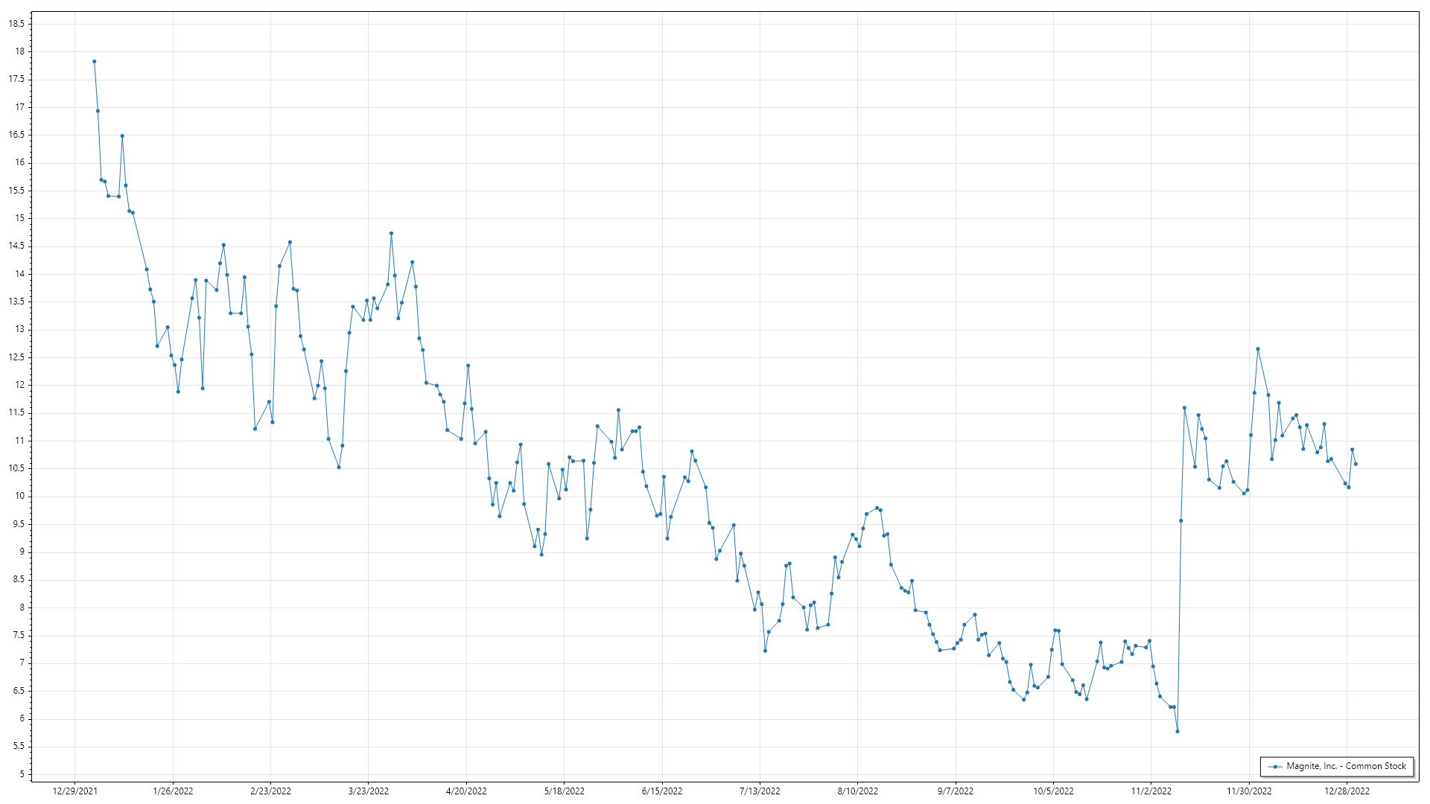The width and height of the screenshot is (1430, 804).
Task: Click the 8/10/2022 x-axis date label
Action: tap(858, 791)
